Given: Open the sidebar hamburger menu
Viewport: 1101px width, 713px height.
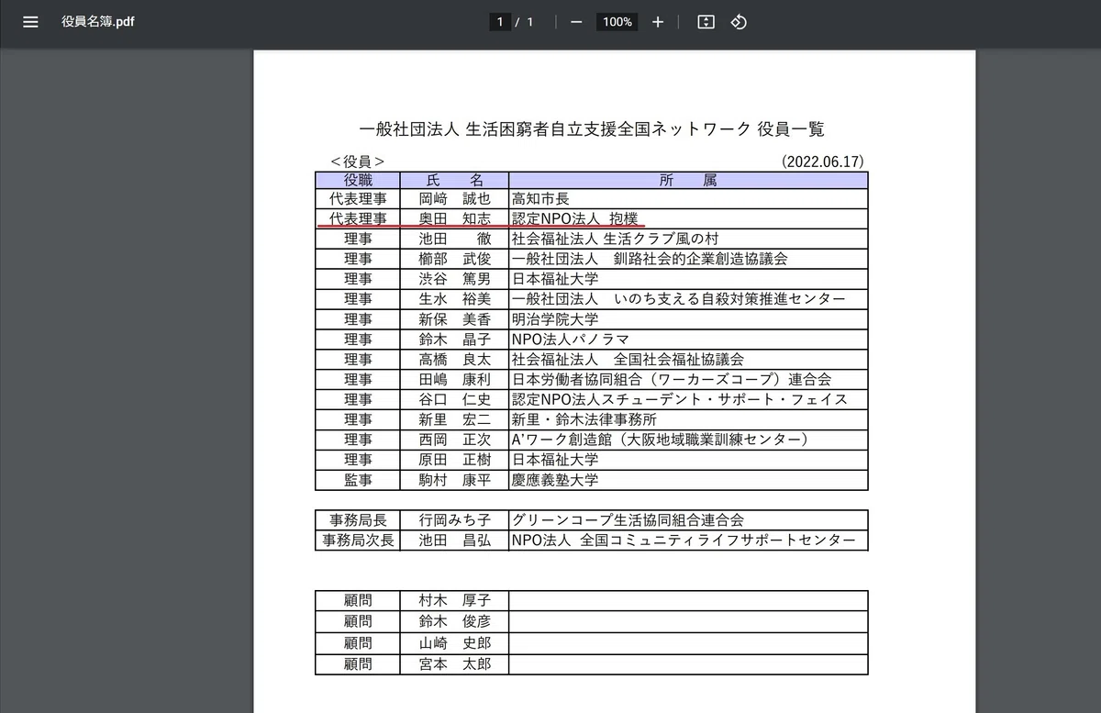Looking at the screenshot, I should click(x=30, y=22).
